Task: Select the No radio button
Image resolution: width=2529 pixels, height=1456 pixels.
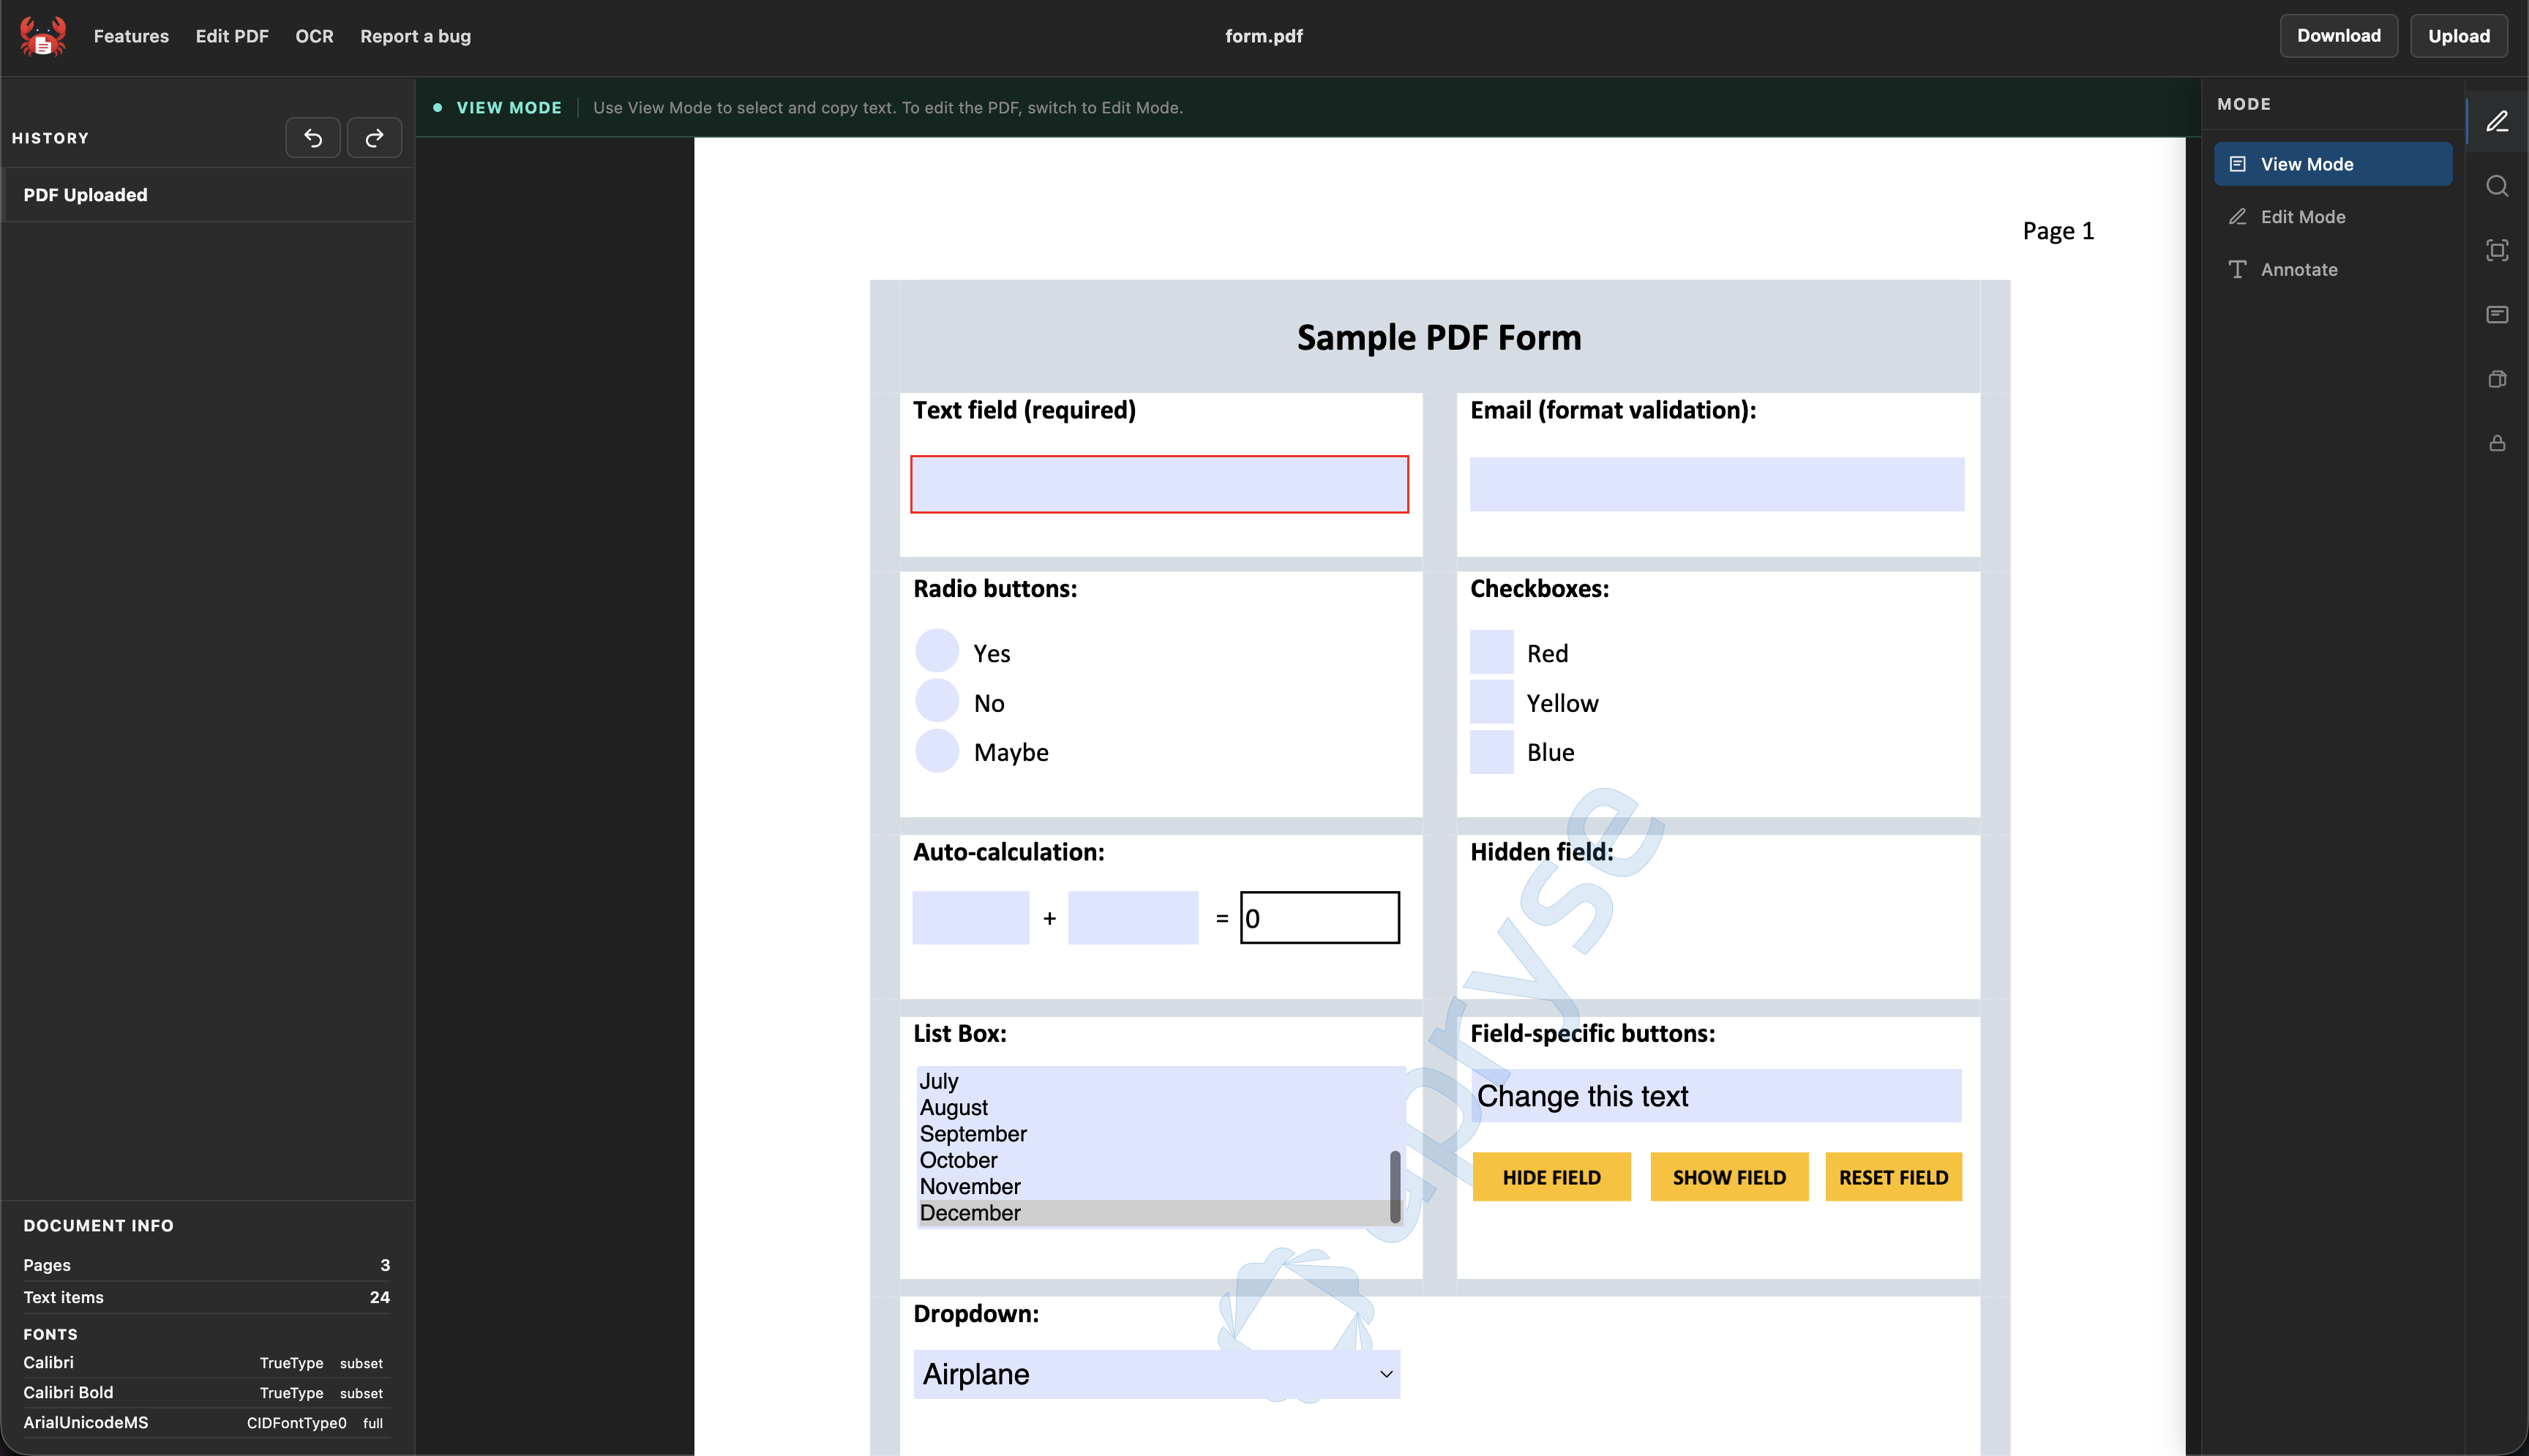Action: coord(937,701)
